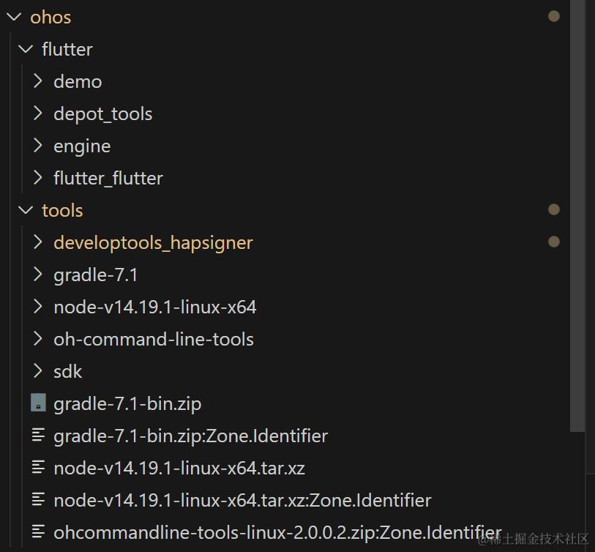Click file icon of gradle-7.1-bin.zip:Zone.Identifier

coord(38,436)
